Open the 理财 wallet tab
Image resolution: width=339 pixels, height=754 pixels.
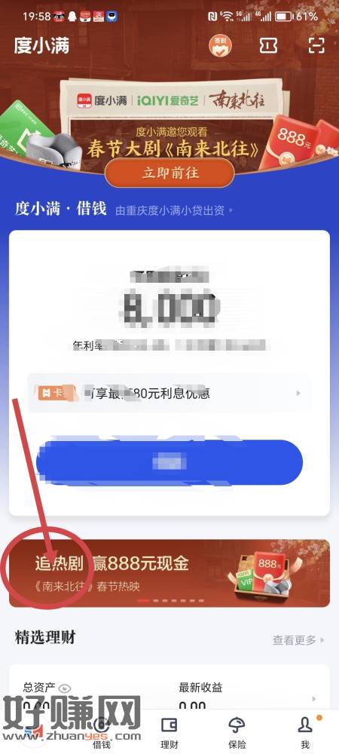169,732
